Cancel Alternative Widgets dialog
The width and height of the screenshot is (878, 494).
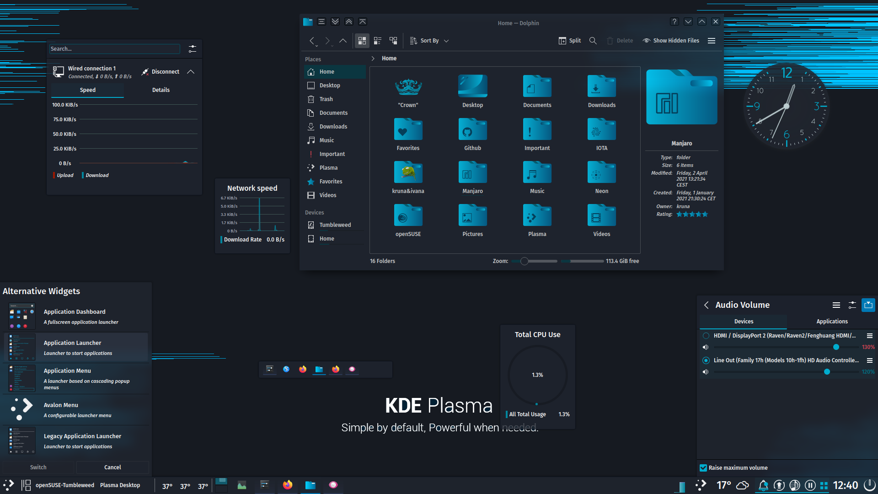[112, 467]
